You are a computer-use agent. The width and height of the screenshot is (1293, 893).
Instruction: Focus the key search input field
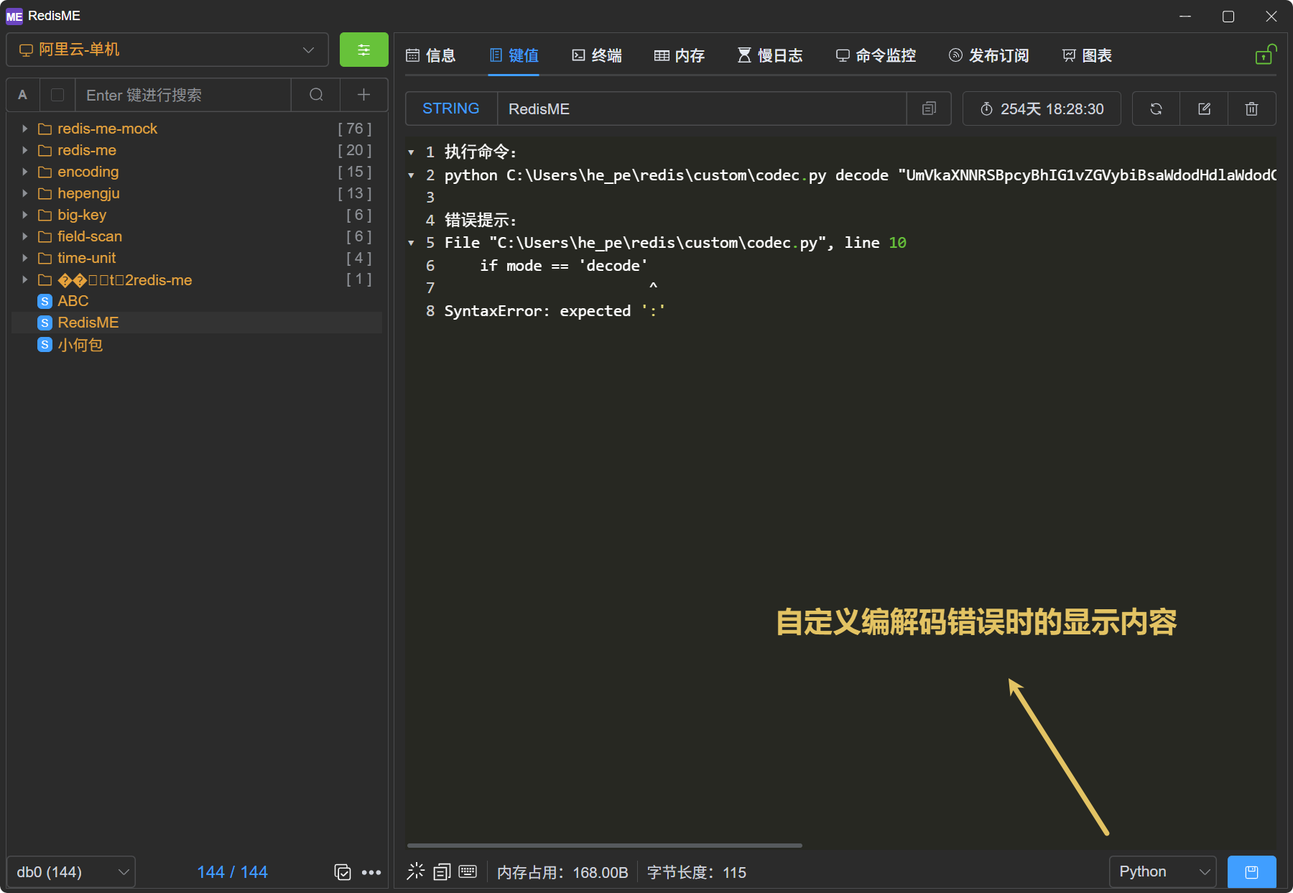(183, 95)
